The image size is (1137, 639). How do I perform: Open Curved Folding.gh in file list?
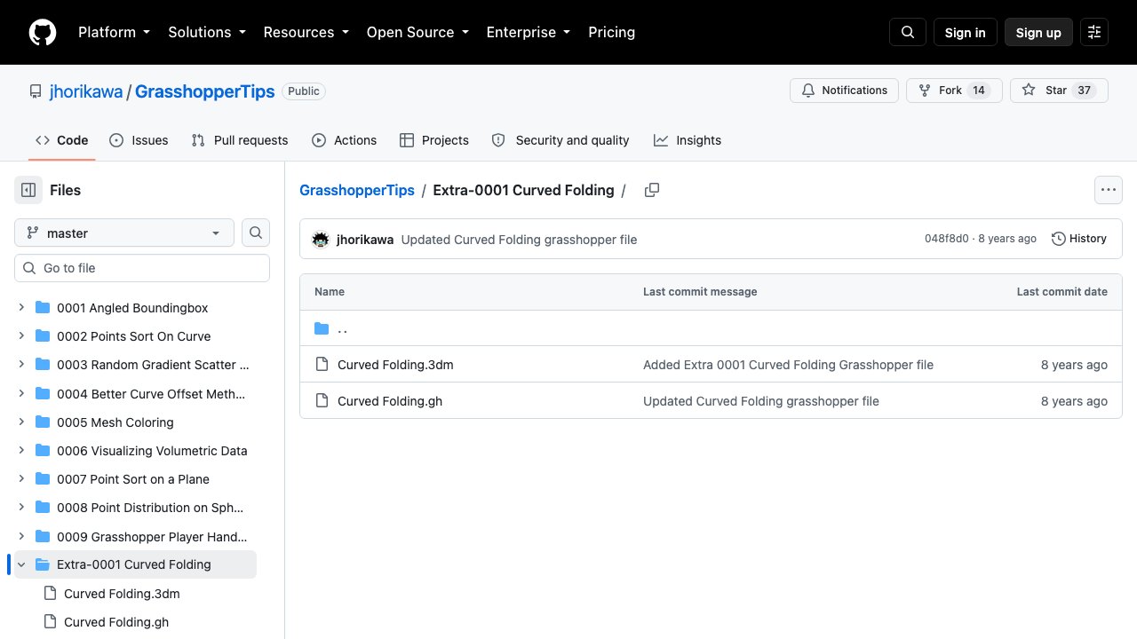(390, 401)
